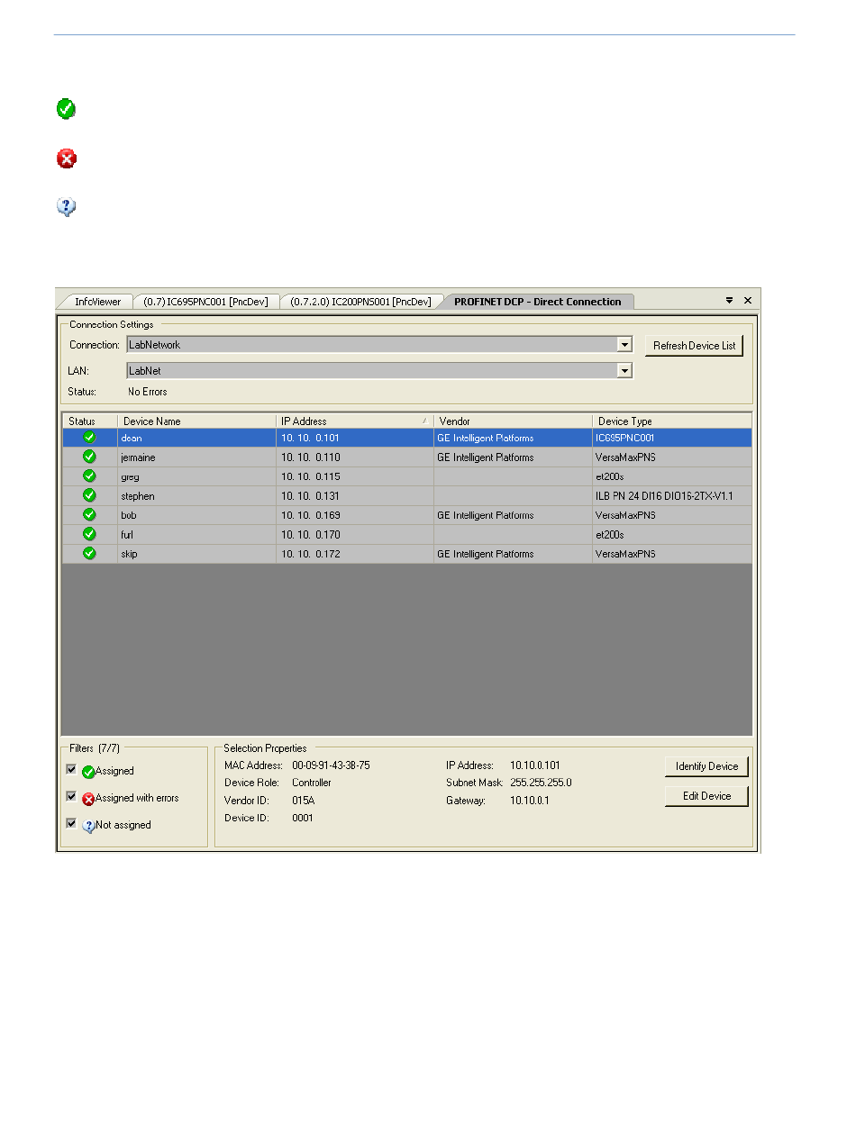Viewport: 856px width, 1141px height.
Task: Sort by the Device Type column header
Action: click(672, 421)
